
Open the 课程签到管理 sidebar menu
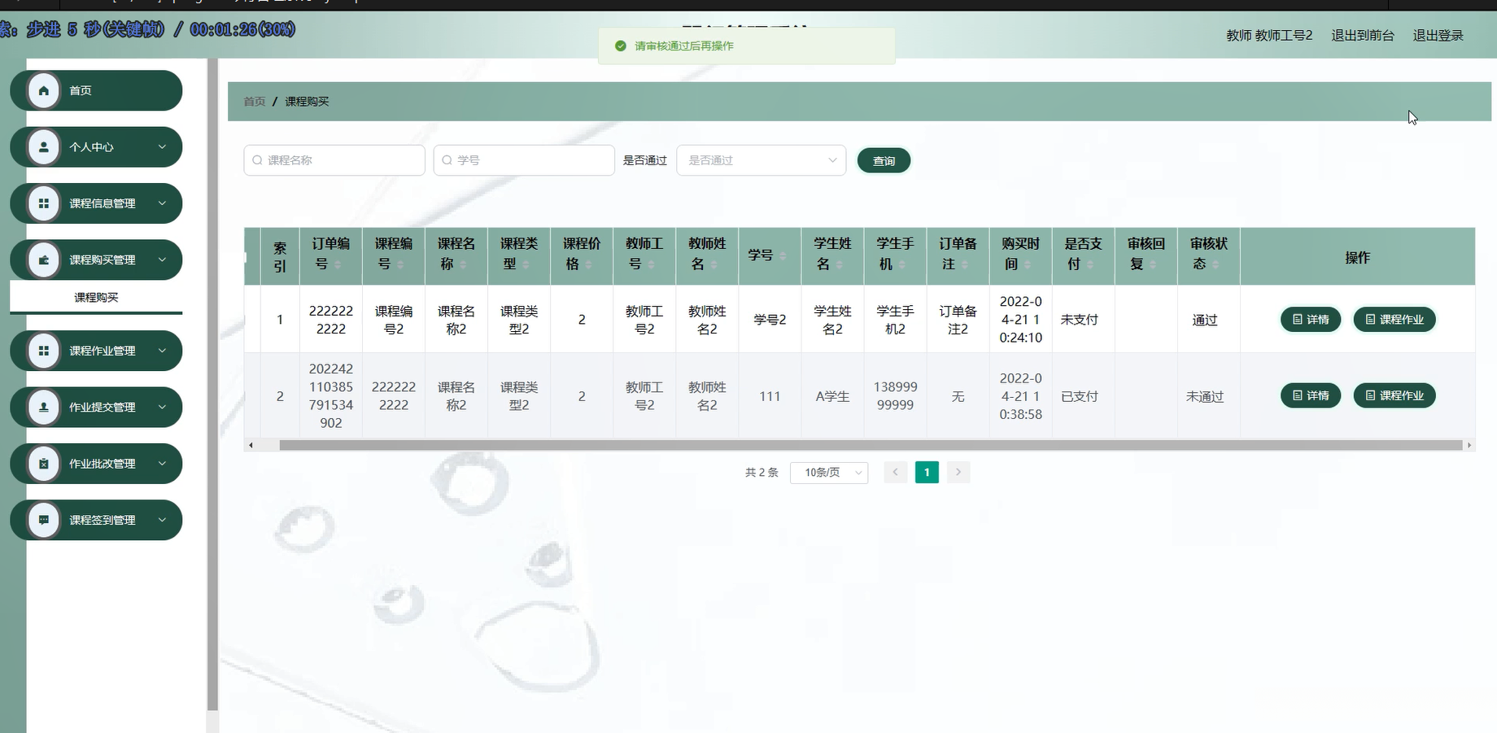pos(96,520)
